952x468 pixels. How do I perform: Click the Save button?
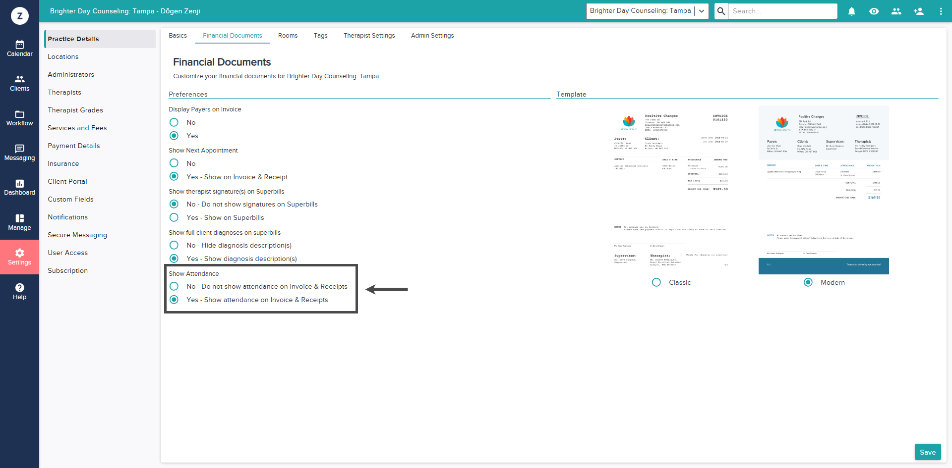click(x=928, y=452)
